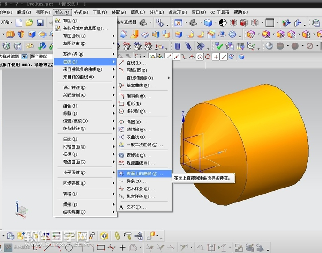Open the Format (格式) menu
This screenshot has height=253, width=322.
[81, 12]
